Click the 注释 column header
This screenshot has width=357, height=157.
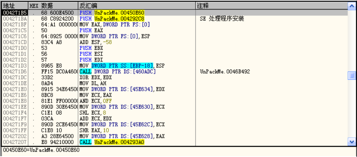[272, 6]
